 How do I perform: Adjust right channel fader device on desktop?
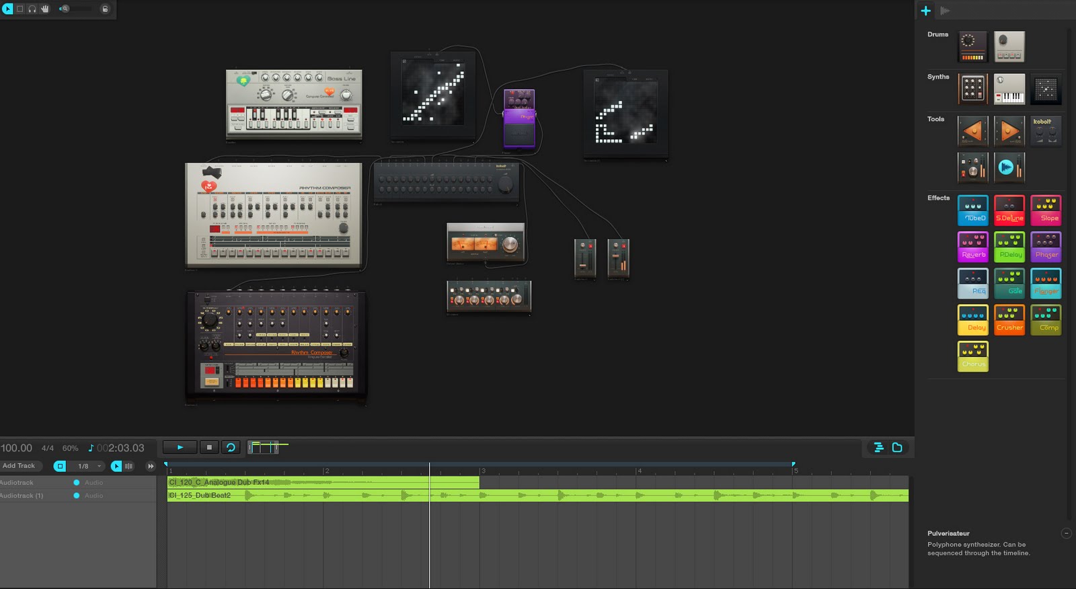coord(618,258)
